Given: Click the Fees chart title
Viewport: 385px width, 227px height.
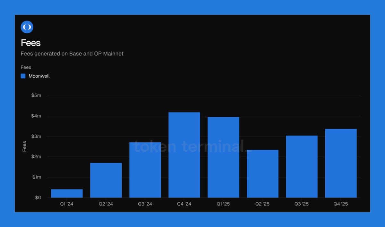Looking at the screenshot, I should pyautogui.click(x=31, y=43).
